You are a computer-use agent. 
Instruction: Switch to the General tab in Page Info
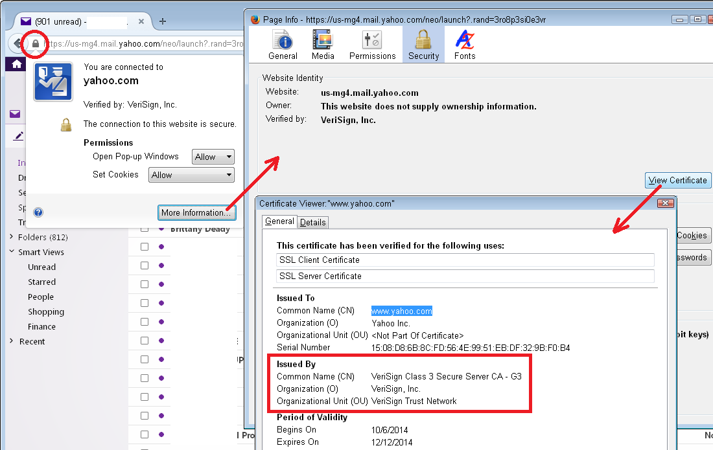pos(283,45)
